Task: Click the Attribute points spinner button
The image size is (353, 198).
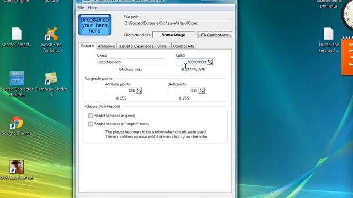Action: tap(139, 91)
